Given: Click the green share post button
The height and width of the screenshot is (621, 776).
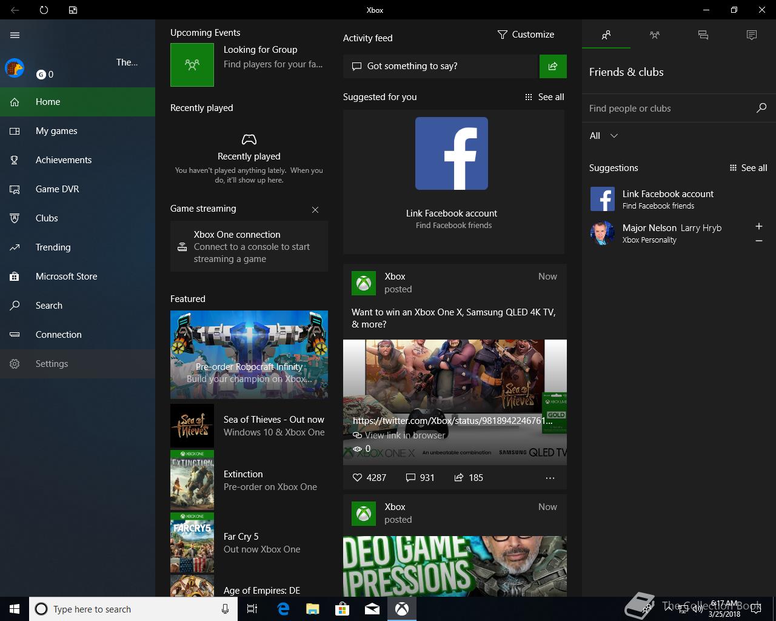Looking at the screenshot, I should [553, 66].
